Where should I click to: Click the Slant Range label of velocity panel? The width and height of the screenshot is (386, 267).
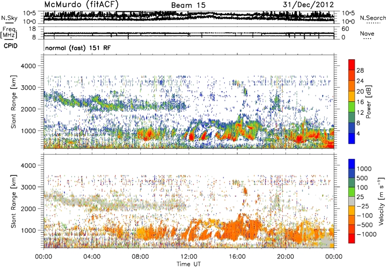14,201
